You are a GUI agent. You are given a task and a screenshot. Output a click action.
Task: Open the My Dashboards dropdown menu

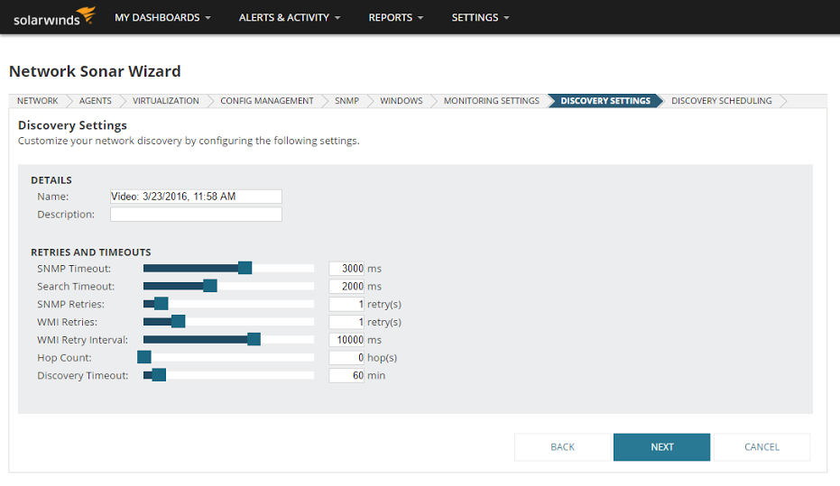(162, 18)
